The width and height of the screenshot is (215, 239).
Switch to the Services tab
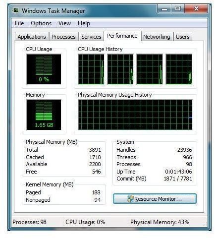[91, 37]
